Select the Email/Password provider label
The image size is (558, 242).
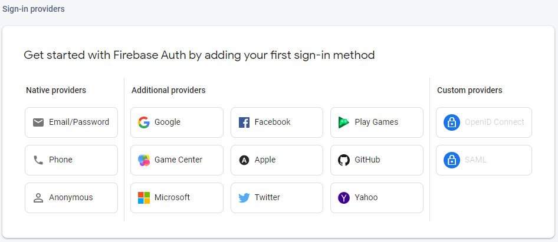pos(79,122)
